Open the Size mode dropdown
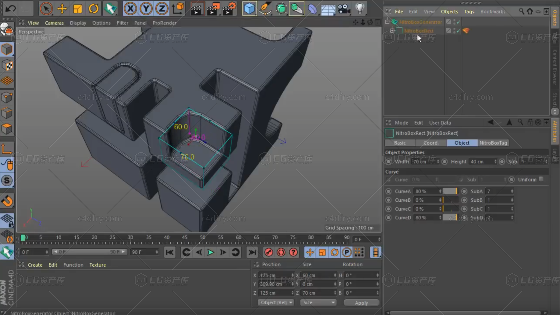 point(318,302)
